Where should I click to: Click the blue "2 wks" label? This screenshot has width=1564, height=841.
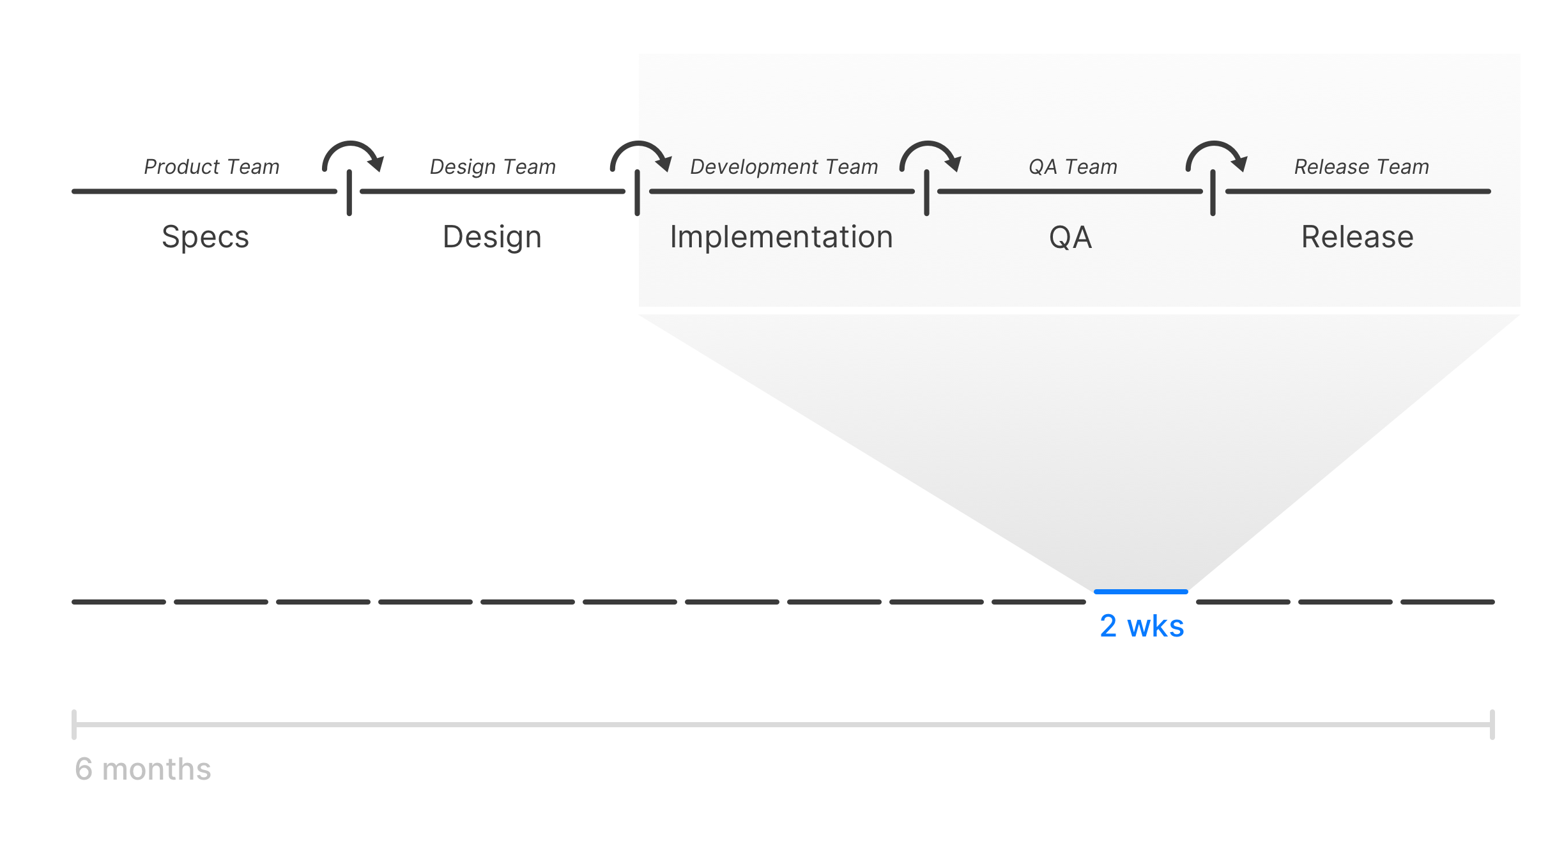point(1142,626)
